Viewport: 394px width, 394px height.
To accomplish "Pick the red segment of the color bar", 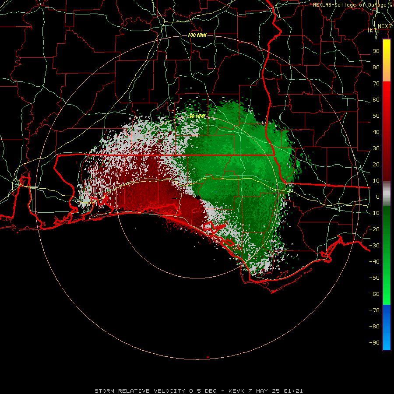I will 387,131.
